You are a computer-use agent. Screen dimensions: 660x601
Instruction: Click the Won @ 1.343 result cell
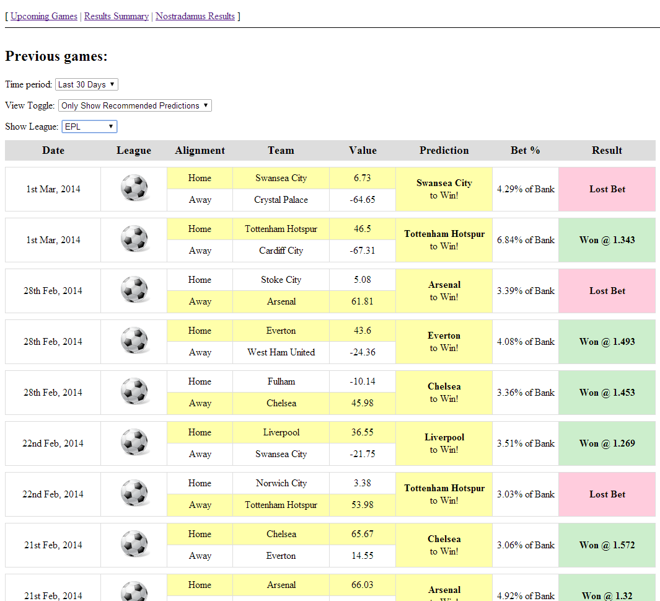(607, 240)
